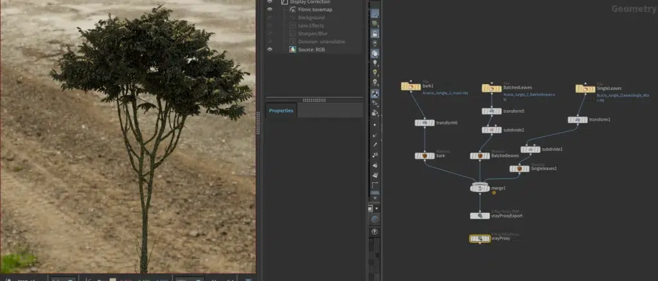Screen dimensions: 658x281
Task: Open the HSV dropdown in VFB status bar
Action: 190,279
